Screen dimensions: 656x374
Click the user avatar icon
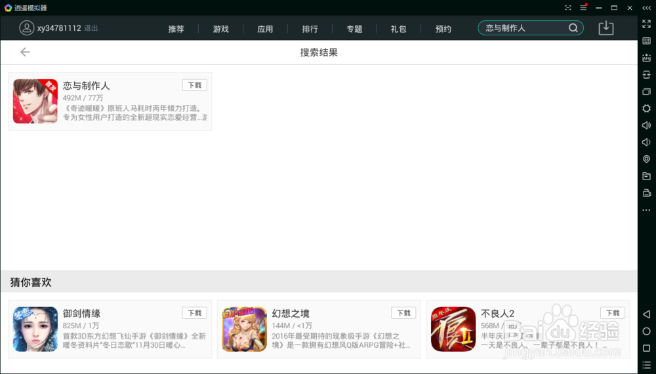point(26,28)
